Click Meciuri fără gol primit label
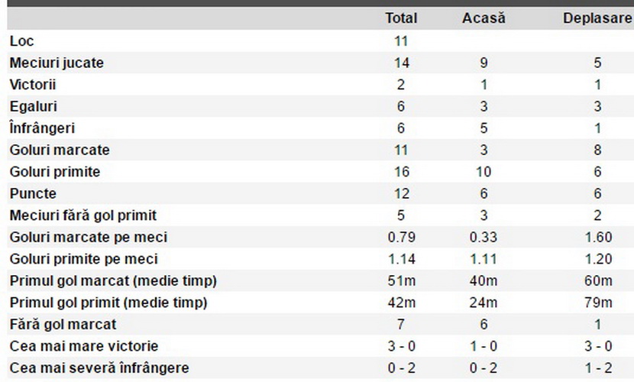Screen dimensions: 634x382 point(83,215)
